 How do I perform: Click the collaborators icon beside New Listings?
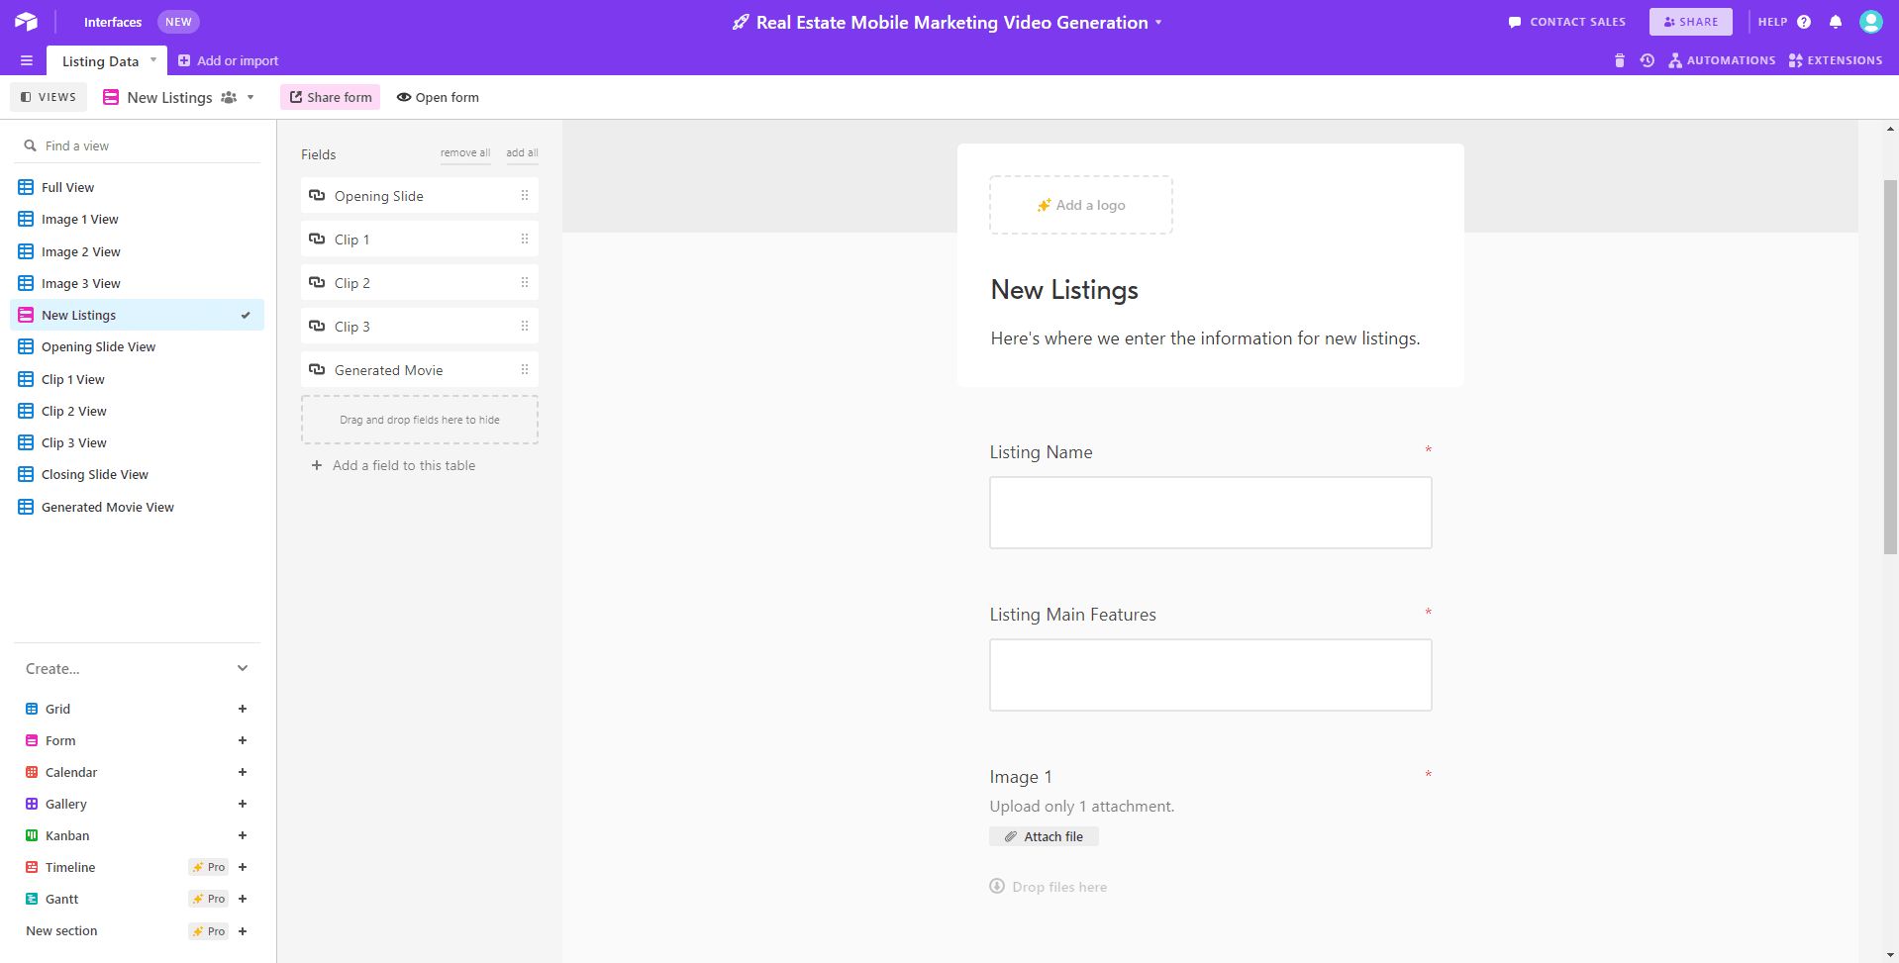[229, 97]
